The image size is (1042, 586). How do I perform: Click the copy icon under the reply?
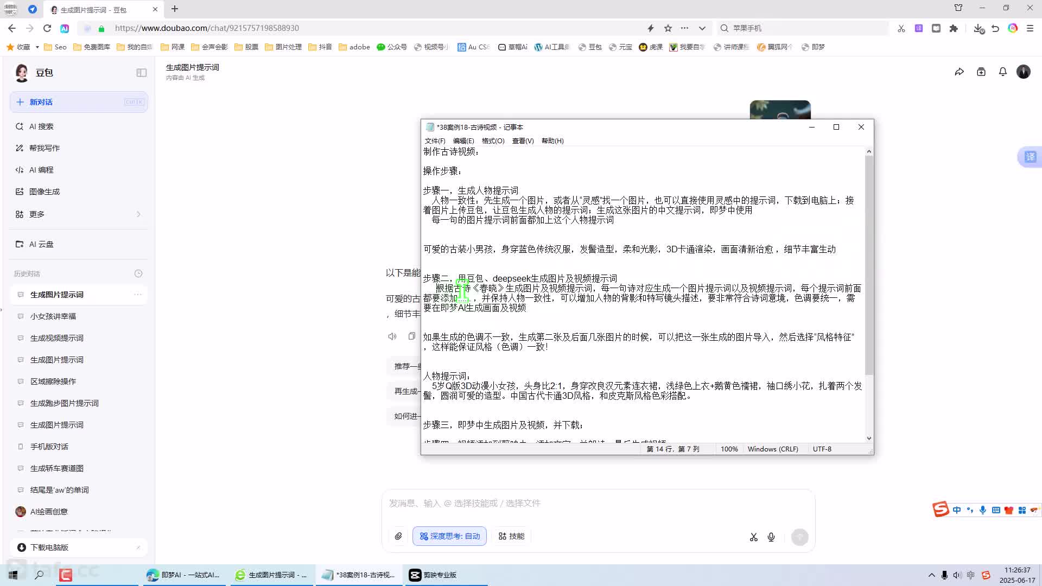point(412,336)
